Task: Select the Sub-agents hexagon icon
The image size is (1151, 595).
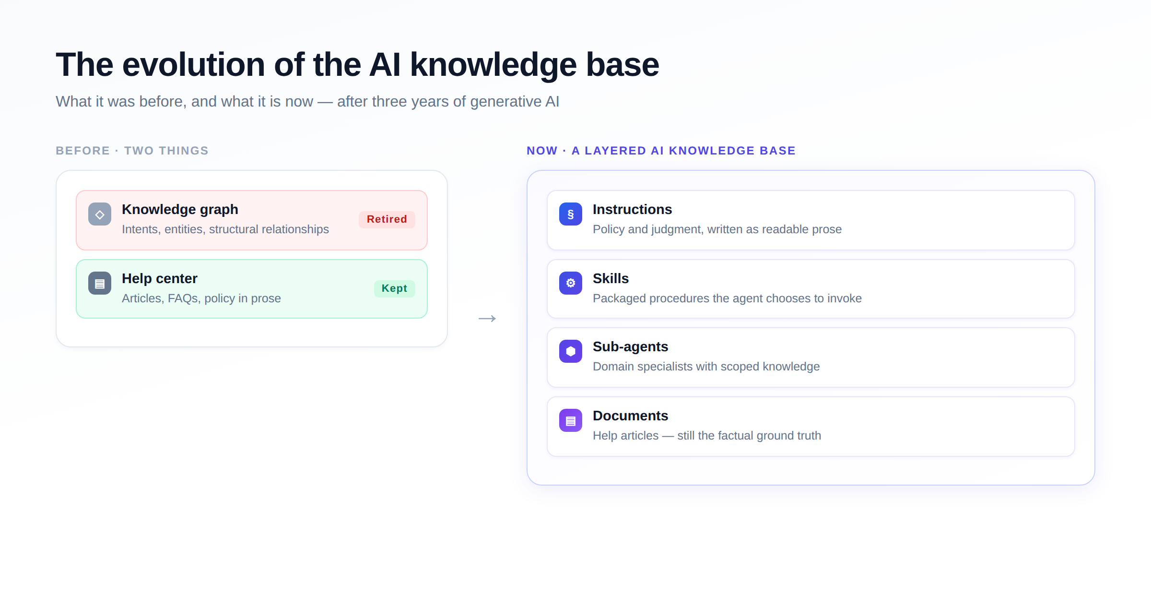Action: click(571, 351)
